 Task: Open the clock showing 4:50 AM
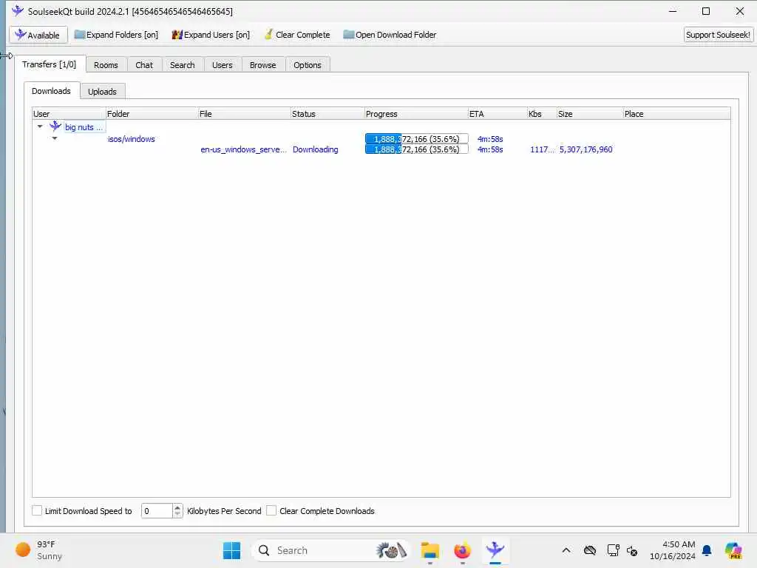click(673, 550)
